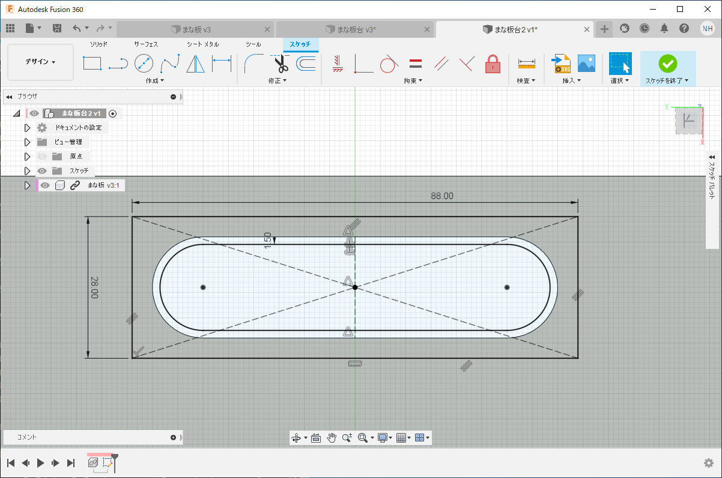Open the デザイン workspace dropdown
Viewport: 722px width, 478px height.
[40, 62]
